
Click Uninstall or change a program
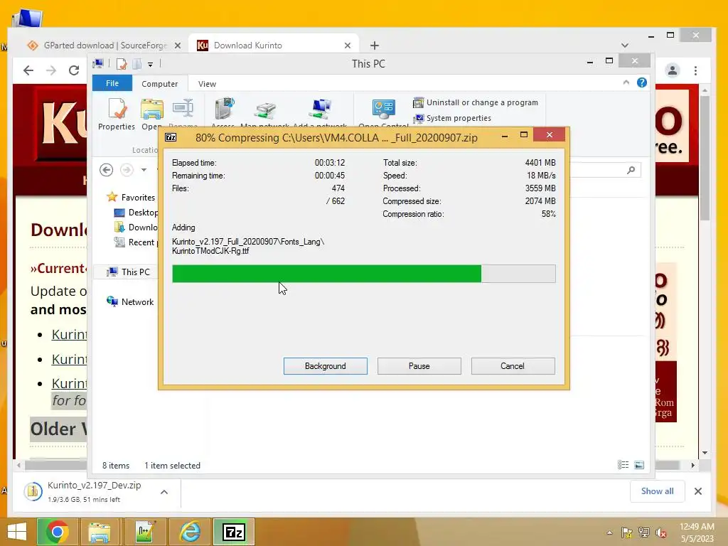[x=476, y=102]
